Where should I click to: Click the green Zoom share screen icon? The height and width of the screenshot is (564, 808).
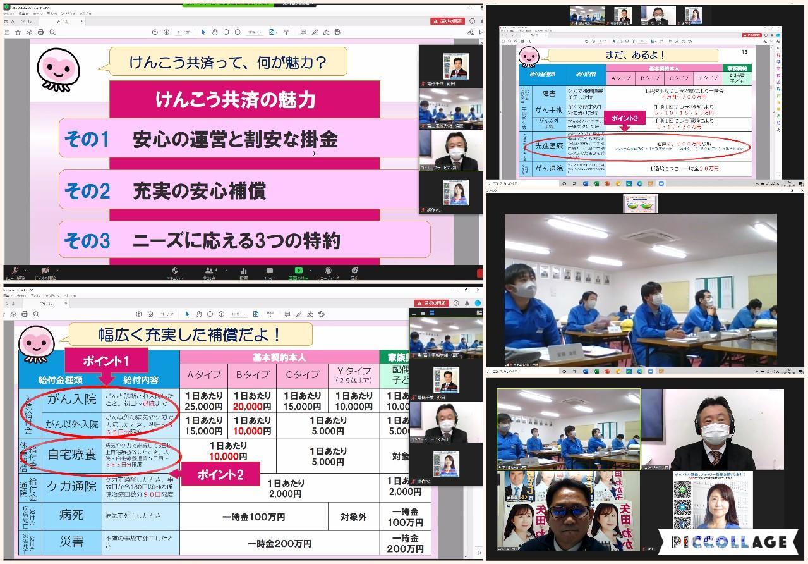coord(299,271)
